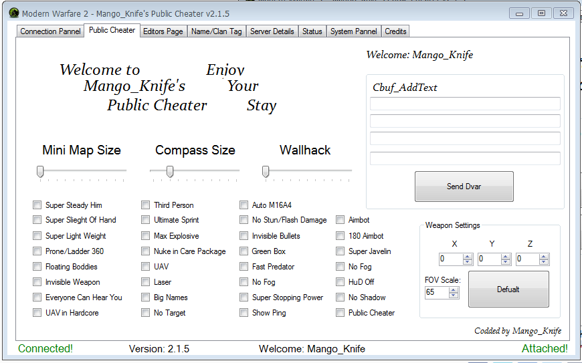
Task: Switch to the Connection Pannel tab
Action: click(x=50, y=31)
